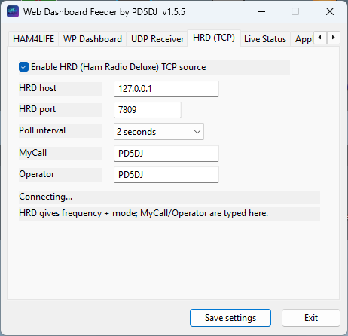Minimize the Web Dashboard Feeder window
This screenshot has height=336, width=348.
(x=261, y=11)
